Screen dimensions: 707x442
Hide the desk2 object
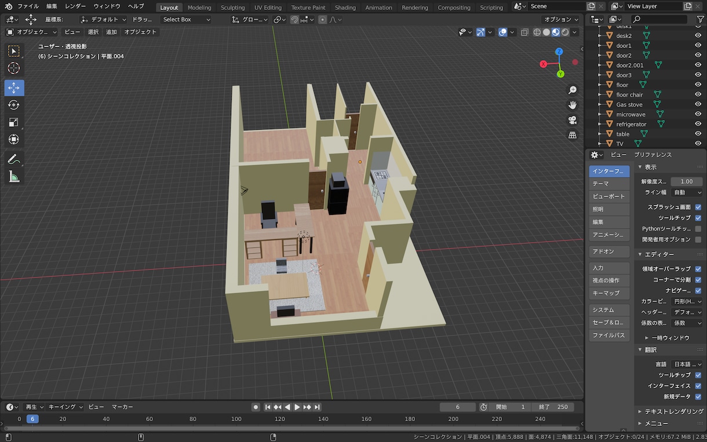[x=698, y=36]
